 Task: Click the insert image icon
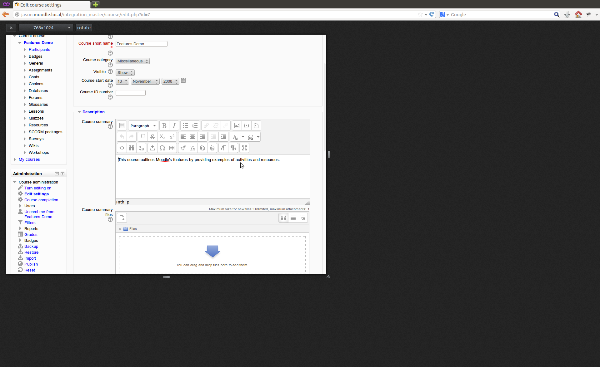[x=237, y=125]
